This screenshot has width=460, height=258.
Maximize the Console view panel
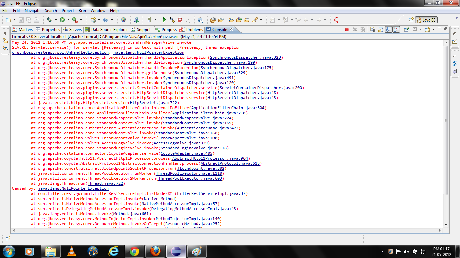(x=445, y=29)
